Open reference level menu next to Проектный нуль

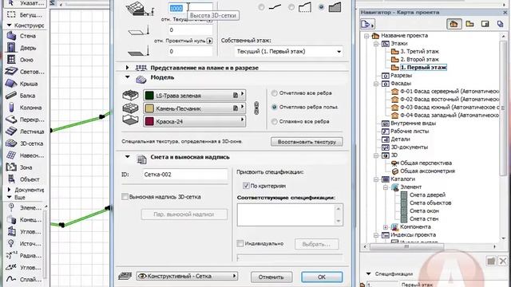tap(209, 41)
